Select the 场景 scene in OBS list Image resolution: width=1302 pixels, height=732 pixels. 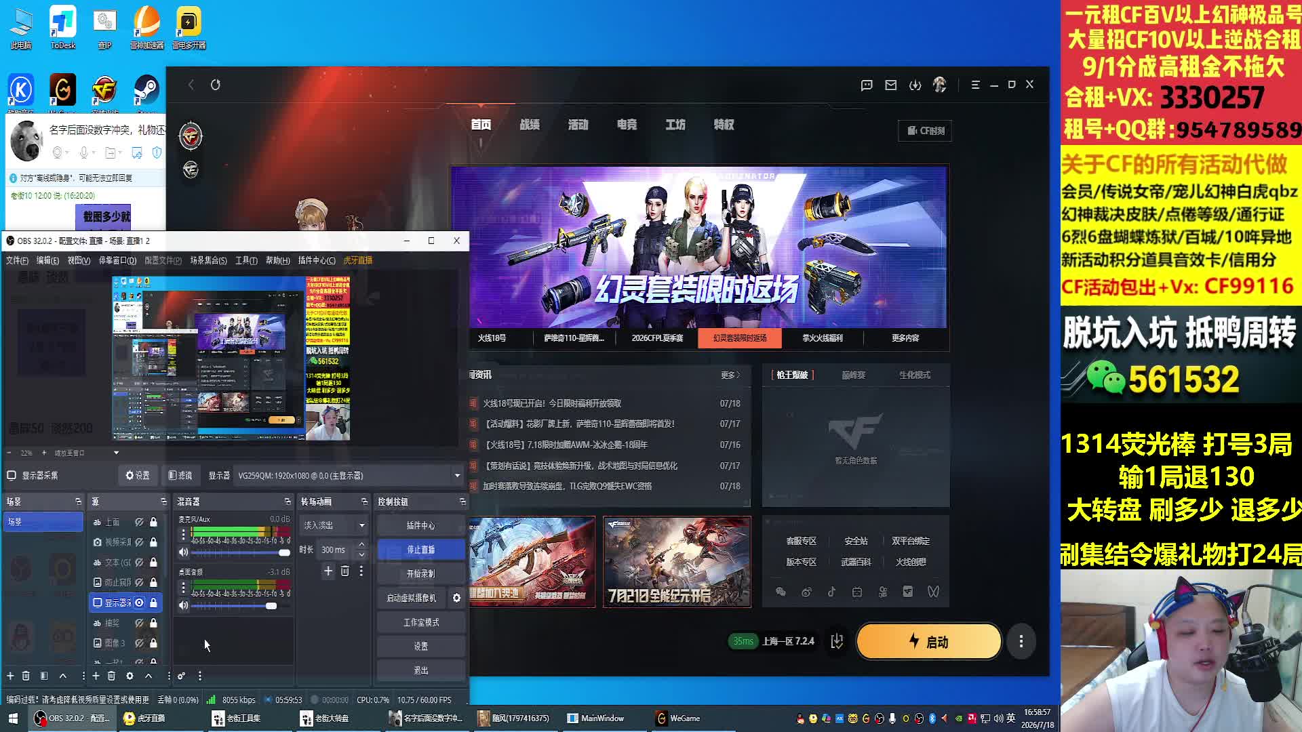click(43, 522)
